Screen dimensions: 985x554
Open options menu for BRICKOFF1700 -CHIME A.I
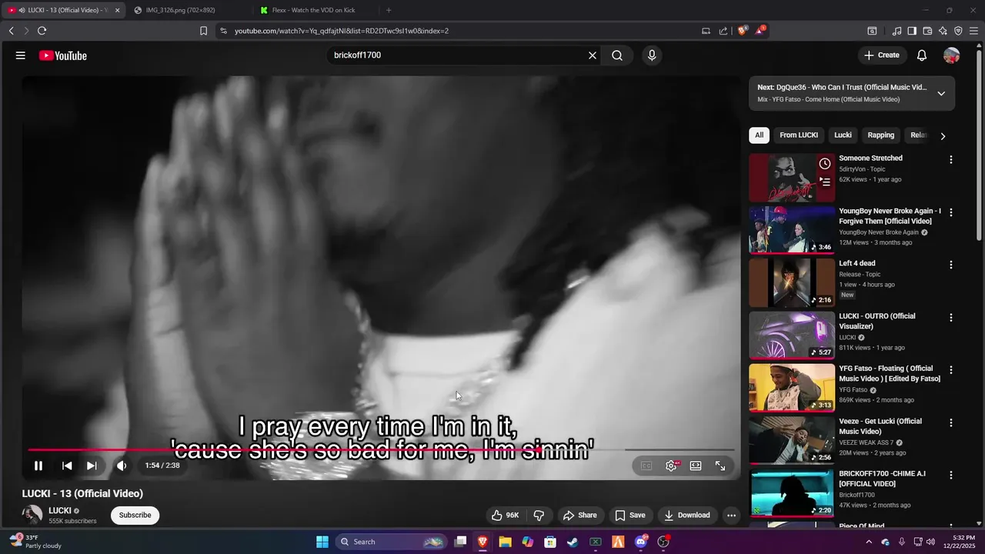(x=951, y=475)
